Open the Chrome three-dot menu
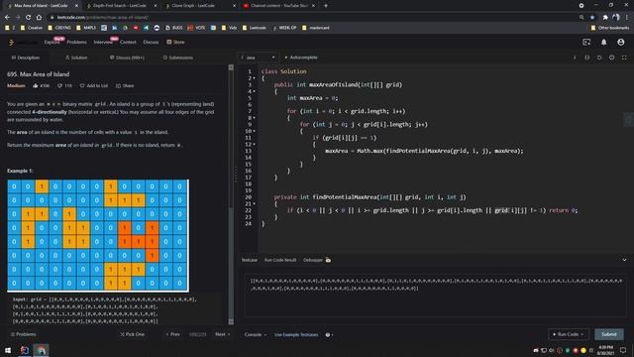 click(627, 18)
